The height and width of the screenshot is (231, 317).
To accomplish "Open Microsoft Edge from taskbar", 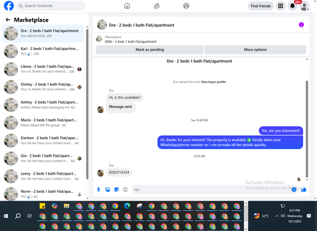I will click(x=127, y=206).
